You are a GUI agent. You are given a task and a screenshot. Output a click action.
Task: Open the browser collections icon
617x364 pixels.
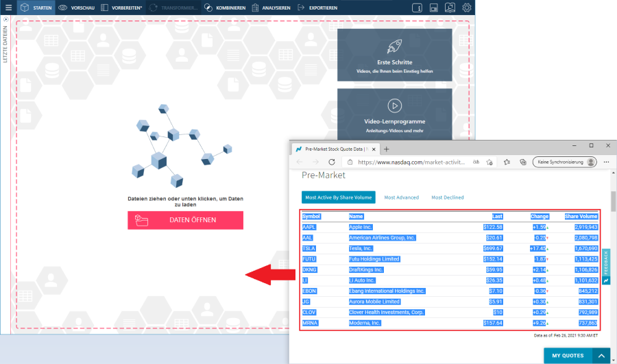point(523,162)
